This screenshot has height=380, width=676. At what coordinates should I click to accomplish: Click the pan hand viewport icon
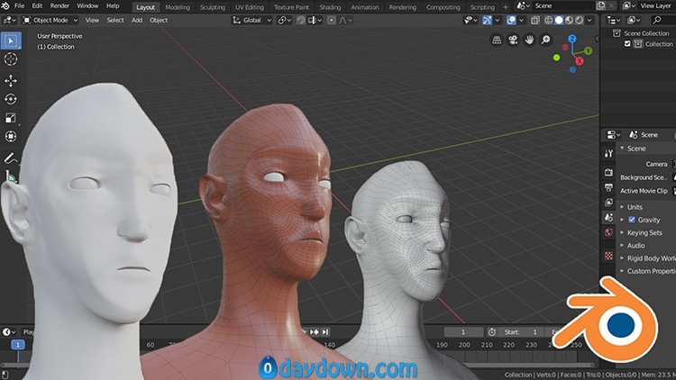coord(531,41)
